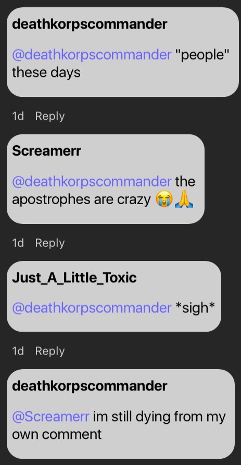Reply to Just_A_Little_Toxic's *sigh* comment
Screen dimensions: 241x465
pyautogui.click(x=50, y=351)
